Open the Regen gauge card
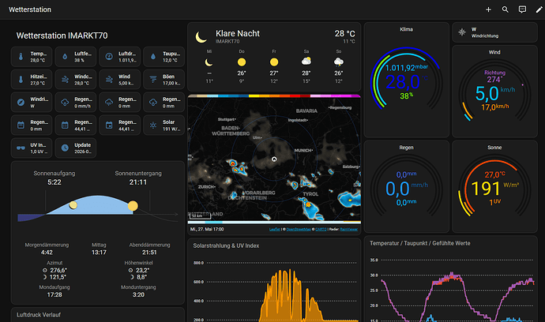The image size is (545, 322). click(406, 186)
